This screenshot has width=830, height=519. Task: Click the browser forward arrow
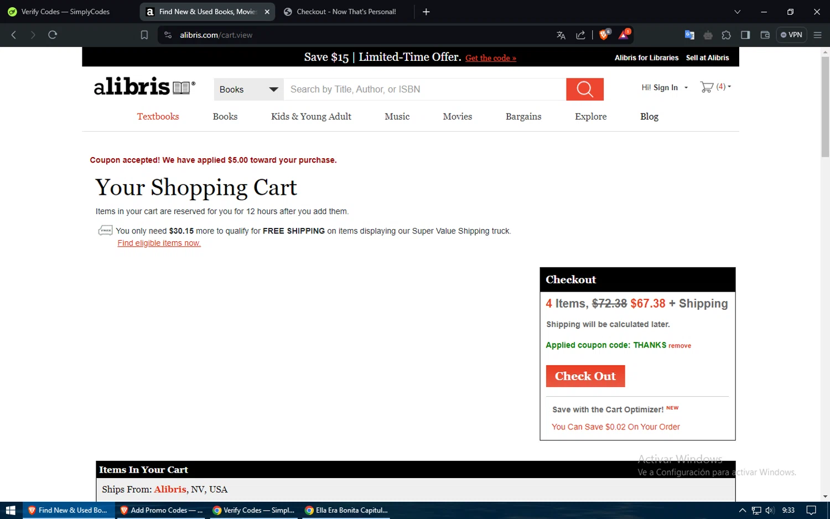point(33,35)
